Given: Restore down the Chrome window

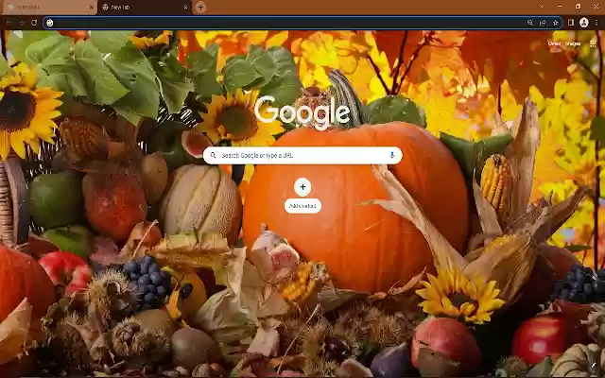Looking at the screenshot, I should click(x=578, y=7).
